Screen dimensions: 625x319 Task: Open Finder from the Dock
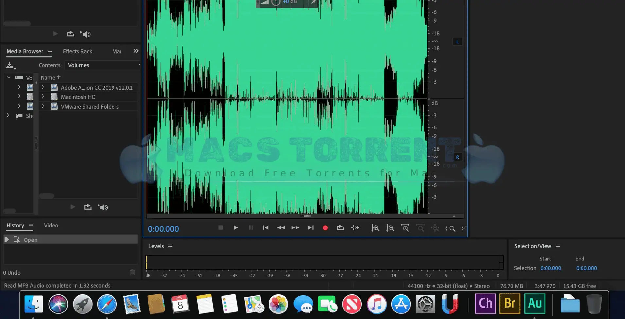pos(33,304)
